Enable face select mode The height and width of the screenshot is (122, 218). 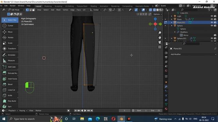point(33,10)
